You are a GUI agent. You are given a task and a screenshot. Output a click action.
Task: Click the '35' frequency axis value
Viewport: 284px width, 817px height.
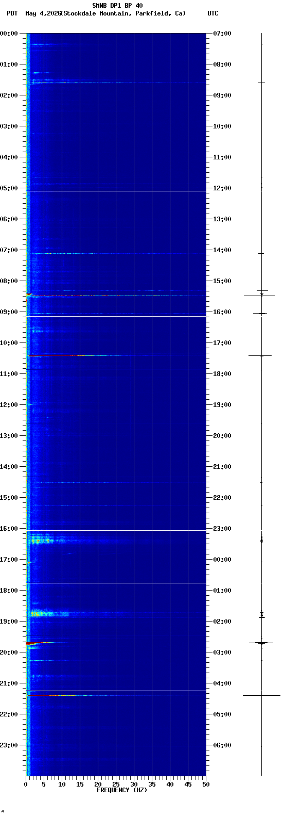coord(152,785)
